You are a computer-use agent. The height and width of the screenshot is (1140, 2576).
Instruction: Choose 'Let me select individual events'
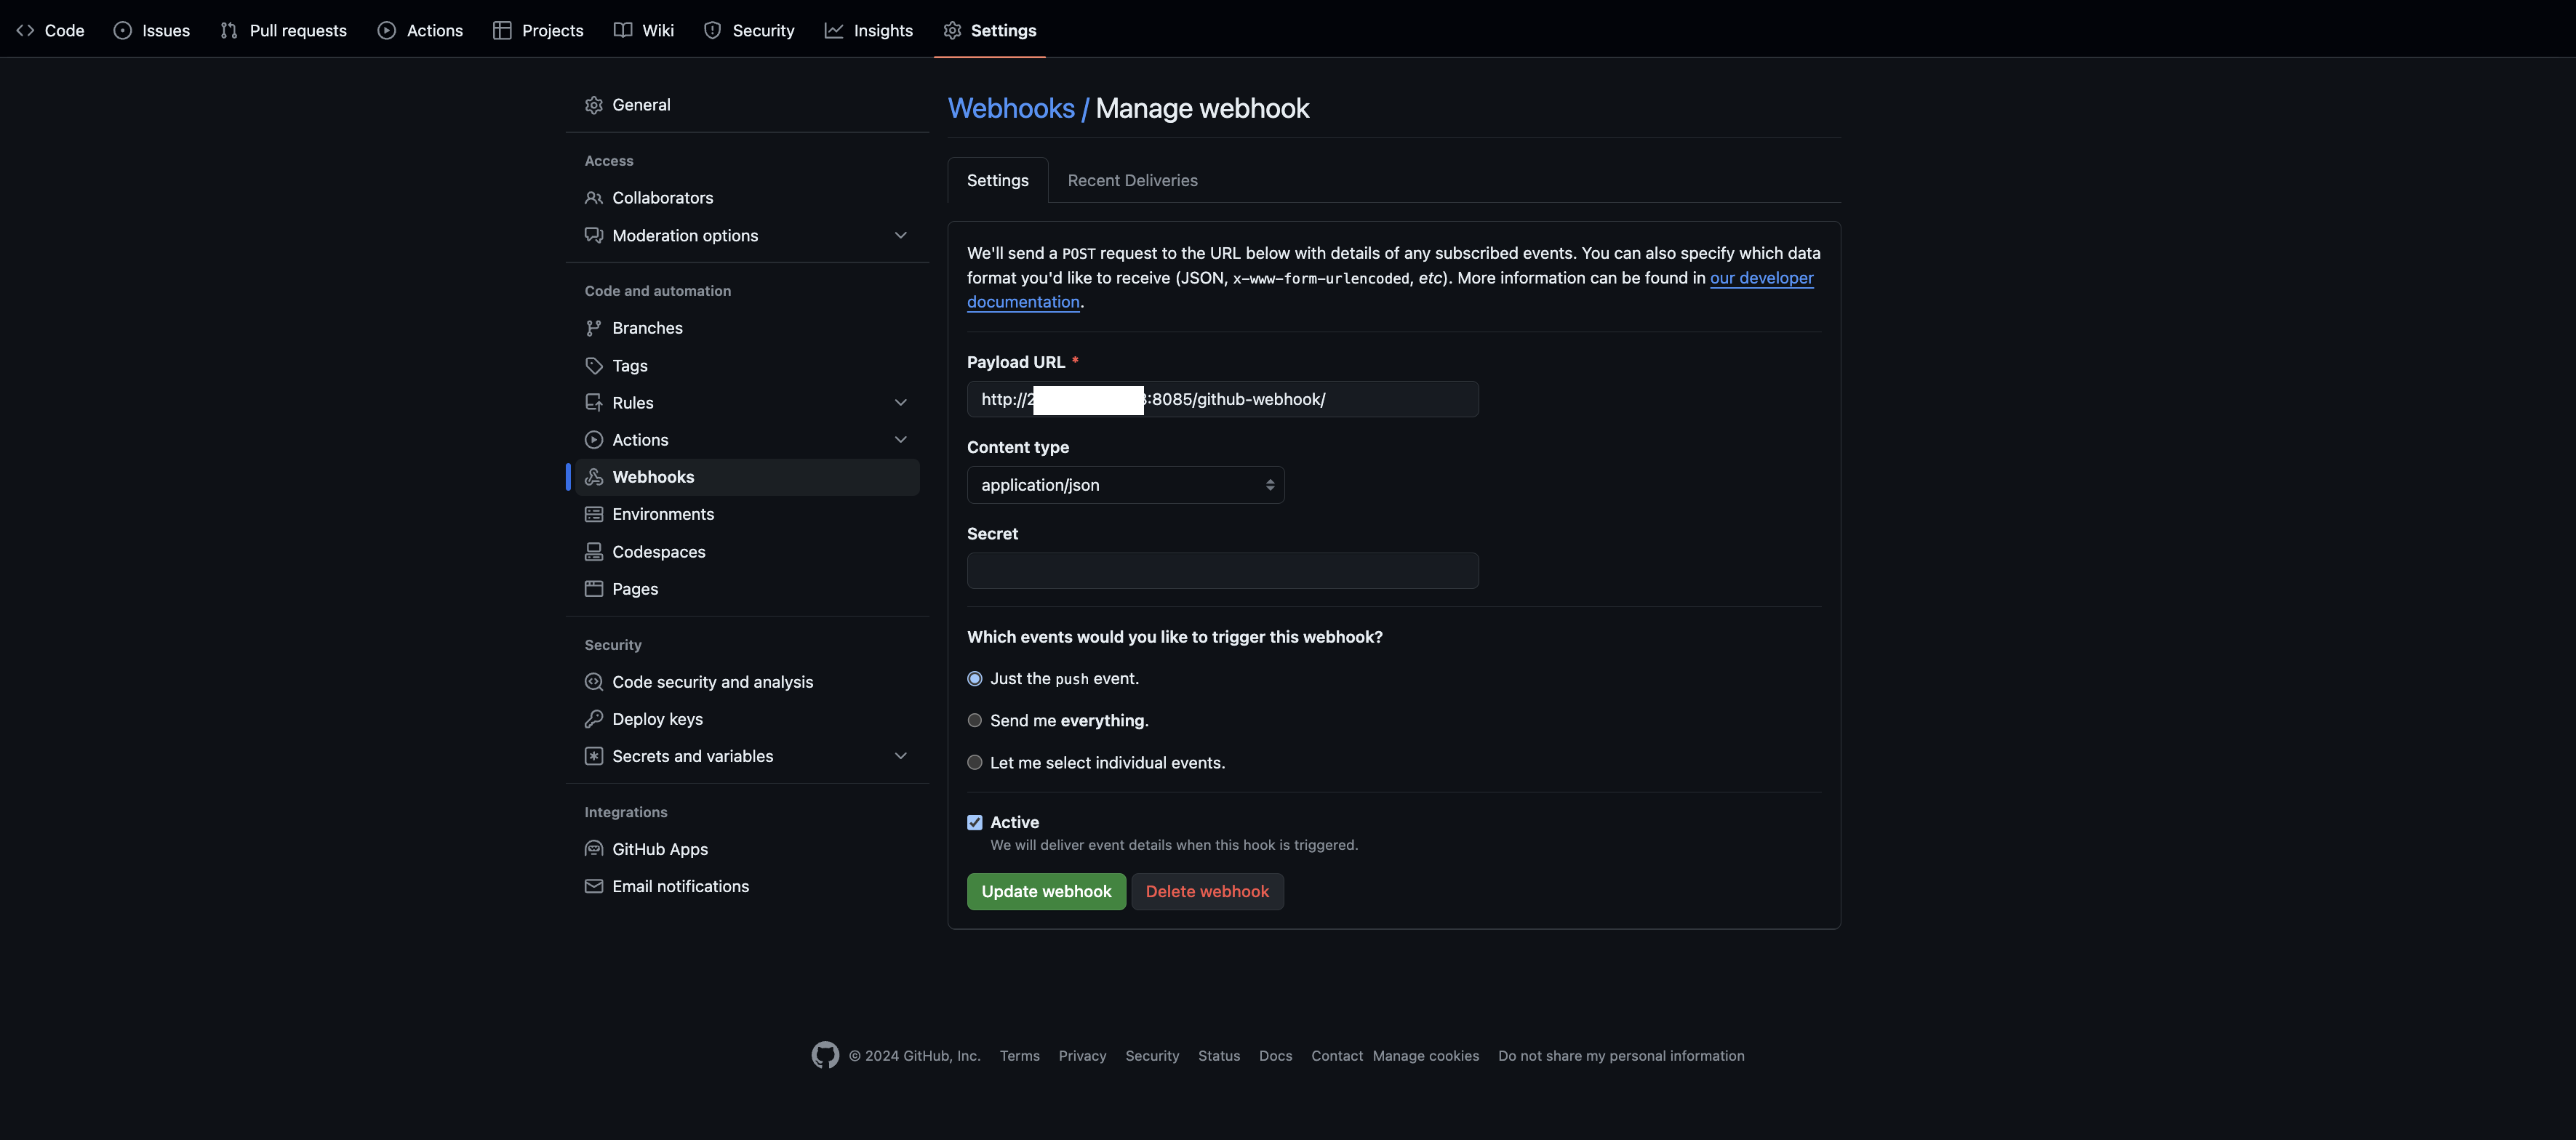point(974,762)
